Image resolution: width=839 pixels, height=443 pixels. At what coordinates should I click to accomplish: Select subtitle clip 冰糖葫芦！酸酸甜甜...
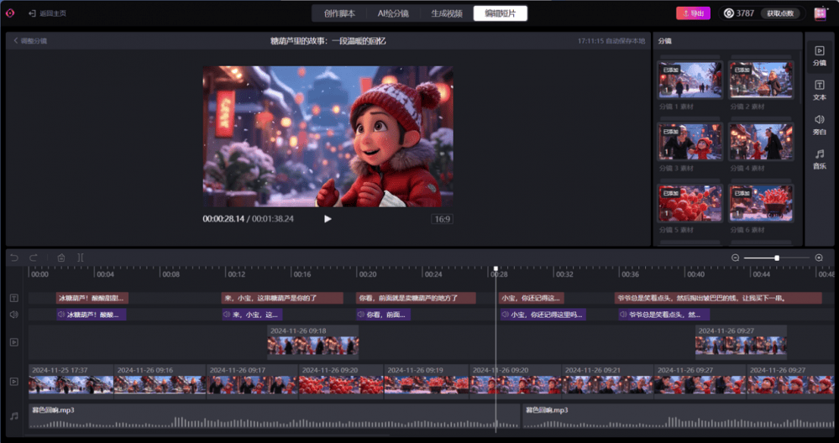[x=92, y=298]
